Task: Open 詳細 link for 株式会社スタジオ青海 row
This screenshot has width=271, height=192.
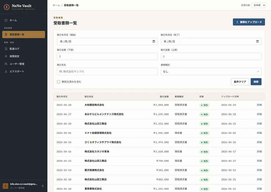Action: tap(259, 151)
